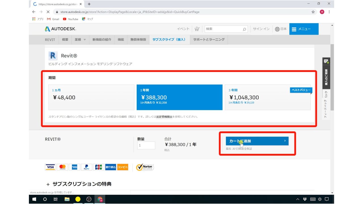Switch to the 無償体験版 tab
Image resolution: width=363 pixels, height=204 pixels.
click(138, 40)
